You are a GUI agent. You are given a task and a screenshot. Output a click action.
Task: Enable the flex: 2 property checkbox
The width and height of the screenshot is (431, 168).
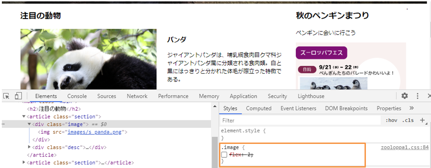[224, 155]
